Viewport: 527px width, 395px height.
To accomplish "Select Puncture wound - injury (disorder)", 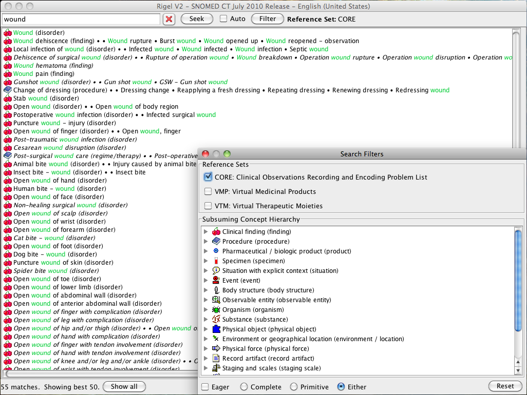I will click(x=65, y=123).
